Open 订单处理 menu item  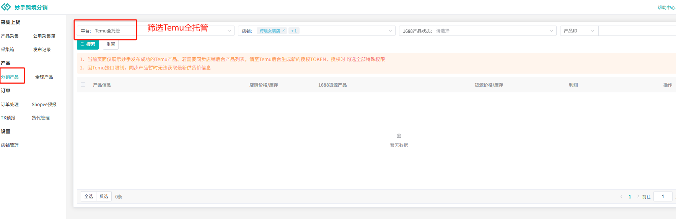pos(10,105)
